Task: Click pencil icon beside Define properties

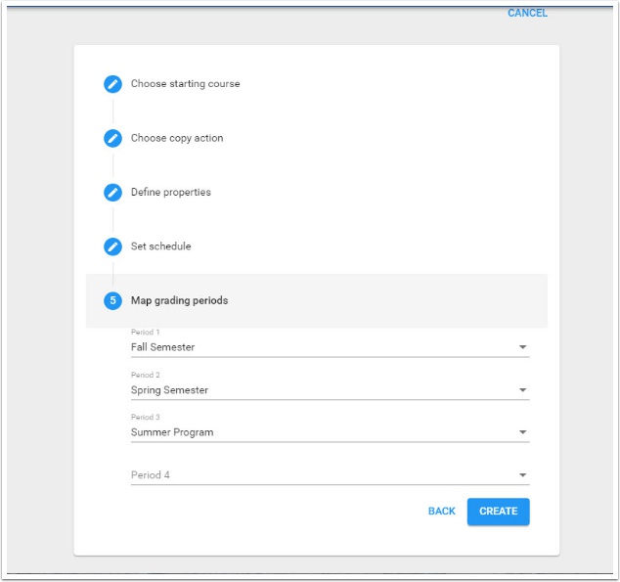Action: pos(112,193)
